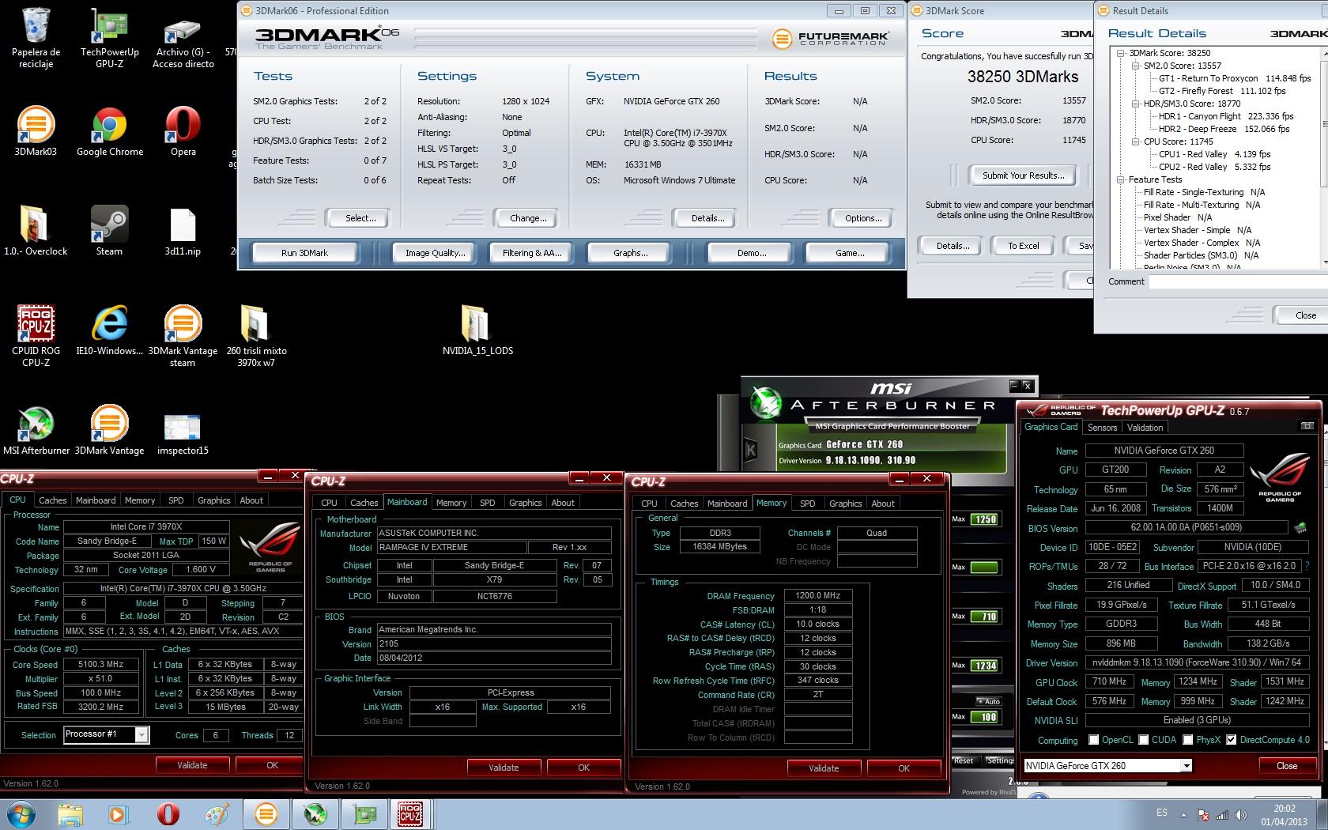Open the Windows Start menu orb
The image size is (1328, 830).
point(21,813)
